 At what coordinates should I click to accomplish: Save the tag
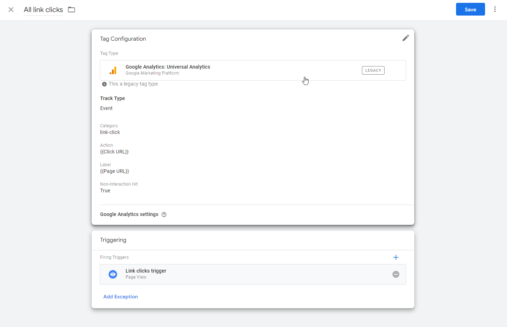pos(470,10)
